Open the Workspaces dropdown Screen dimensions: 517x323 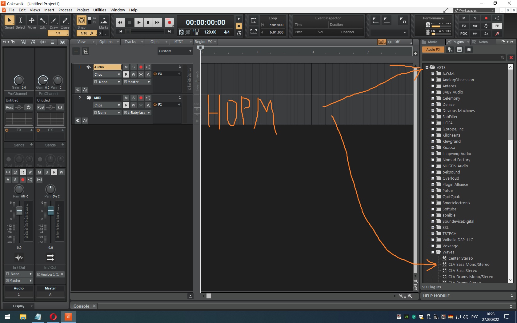pos(475,10)
